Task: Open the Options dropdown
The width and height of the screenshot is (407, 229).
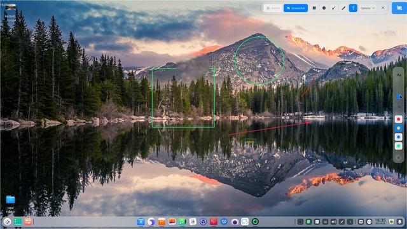Action: pos(368,8)
